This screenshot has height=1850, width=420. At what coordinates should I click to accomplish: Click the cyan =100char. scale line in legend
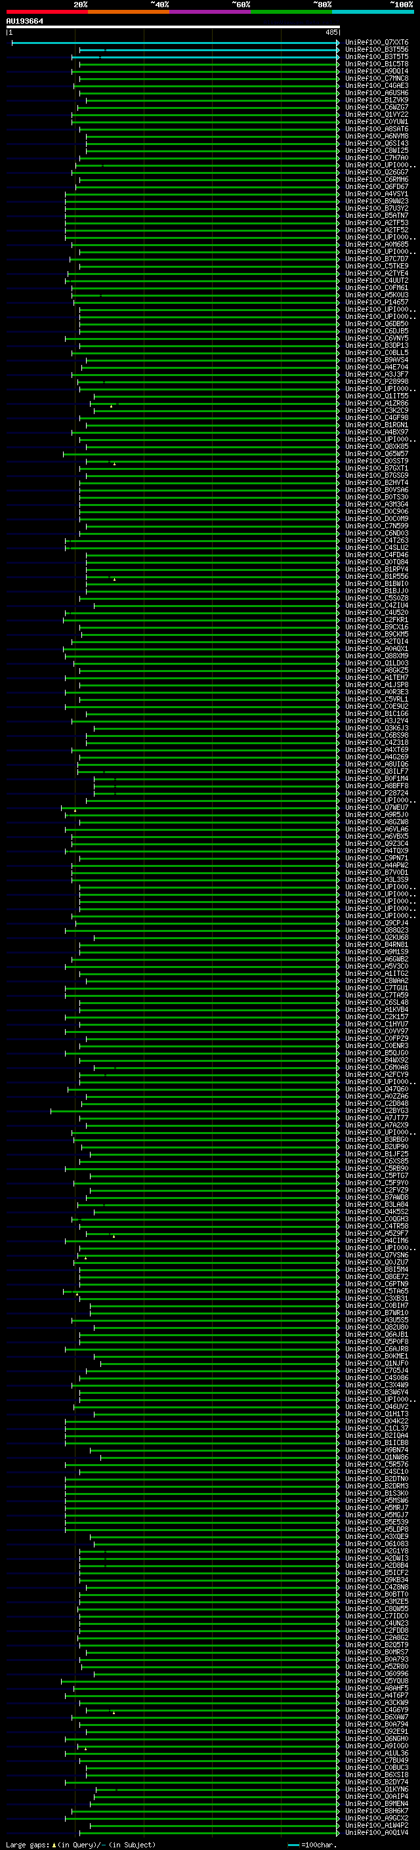click(x=293, y=1845)
